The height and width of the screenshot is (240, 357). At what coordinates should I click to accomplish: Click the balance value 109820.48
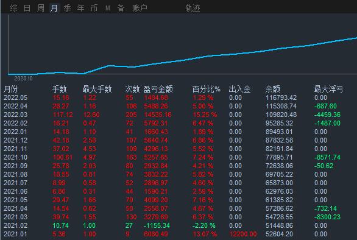(281, 115)
